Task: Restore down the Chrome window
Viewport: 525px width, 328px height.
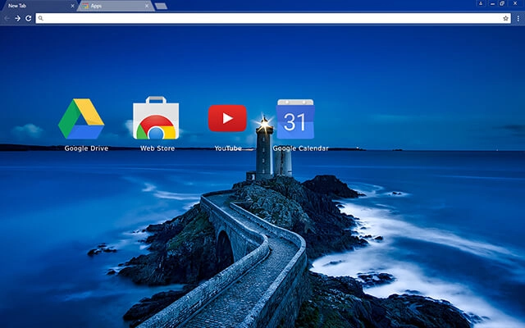Action: 502,3
